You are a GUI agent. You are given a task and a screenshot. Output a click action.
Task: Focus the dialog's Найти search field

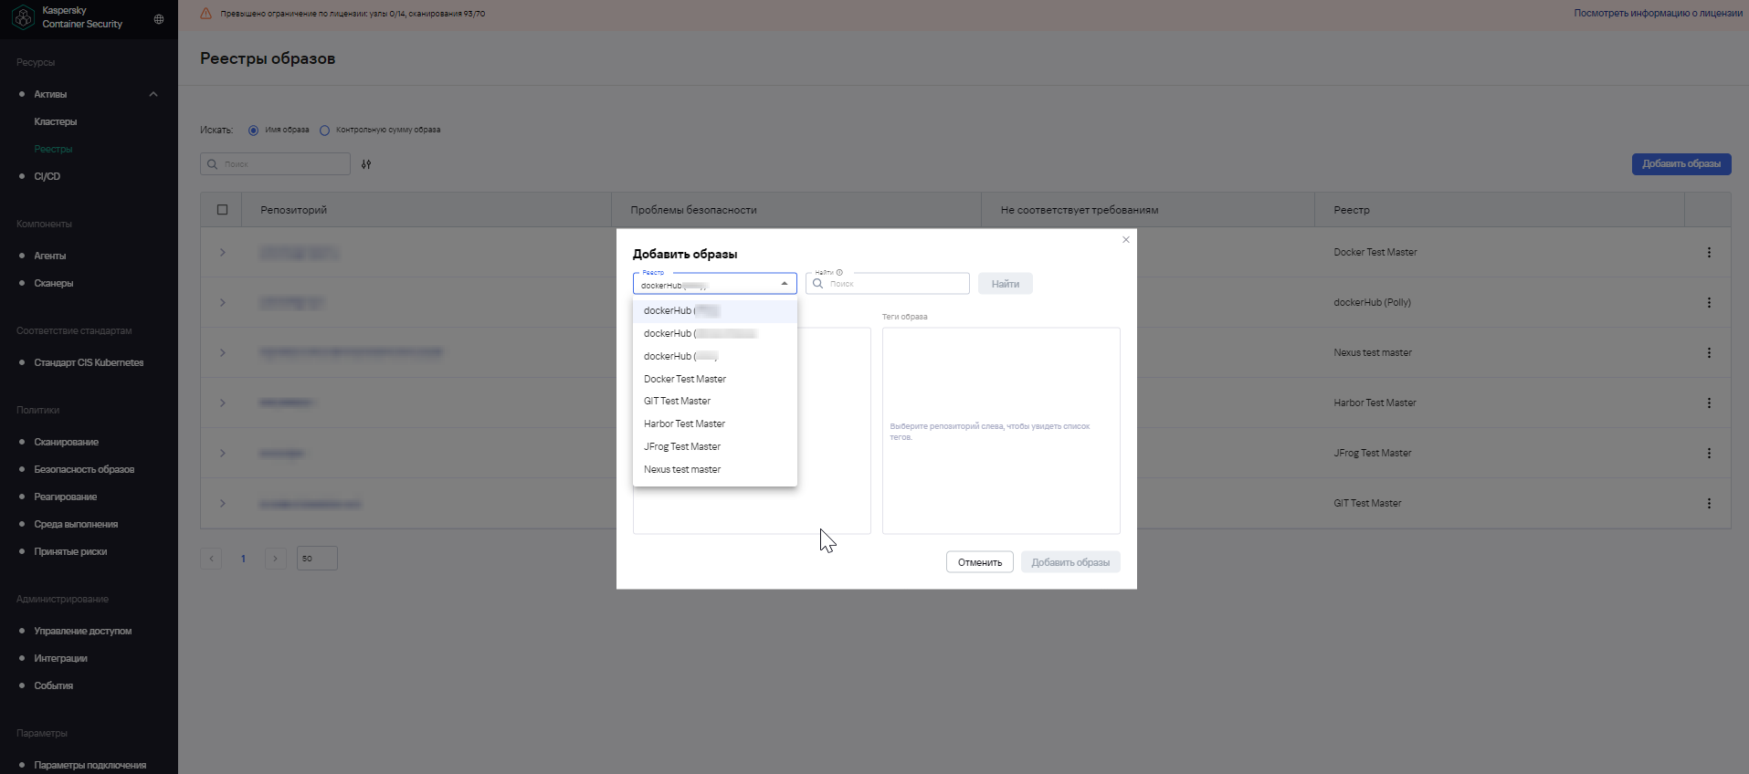tap(888, 284)
